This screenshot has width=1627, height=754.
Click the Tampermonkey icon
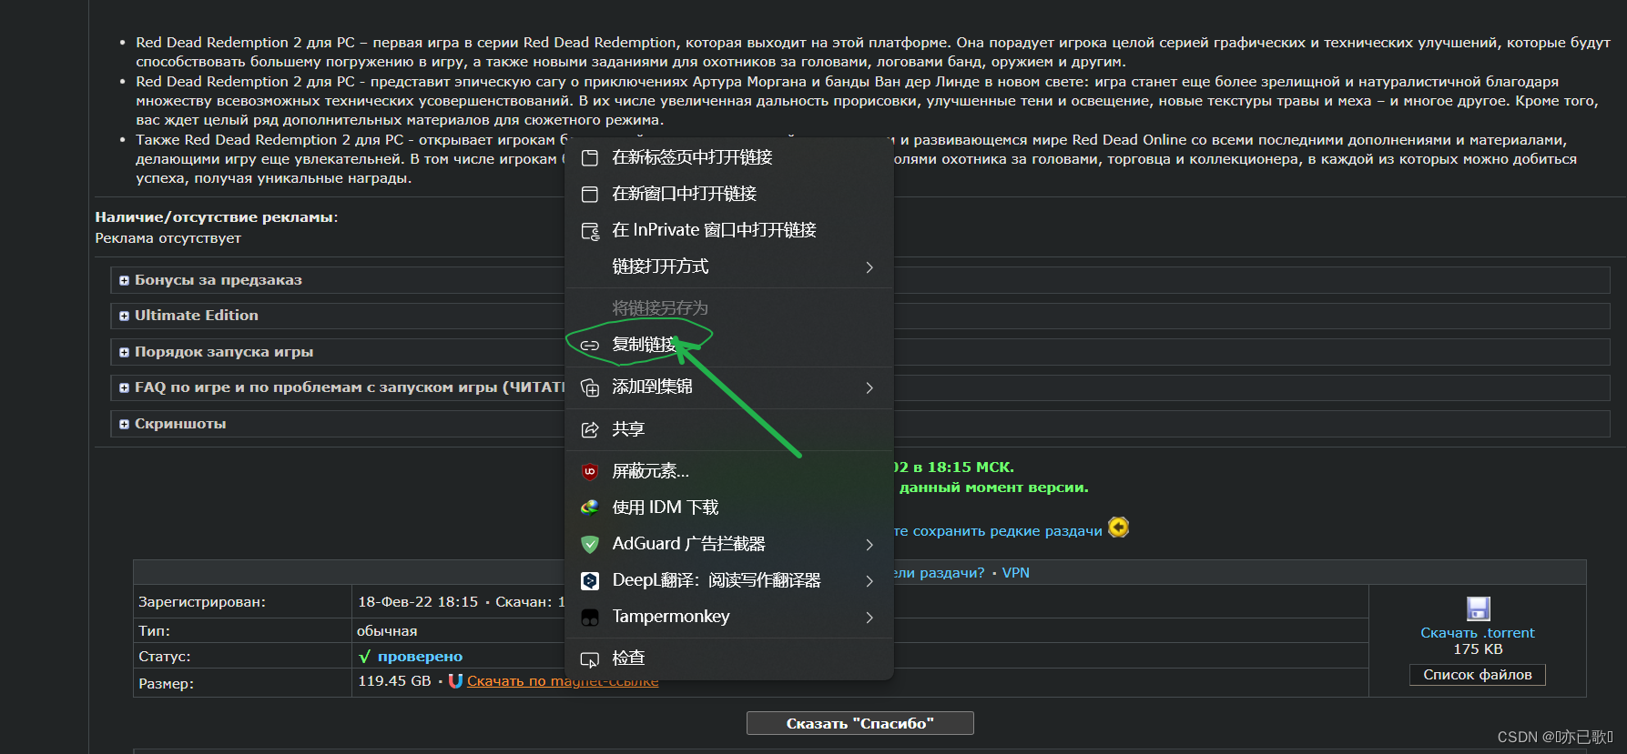[590, 618]
